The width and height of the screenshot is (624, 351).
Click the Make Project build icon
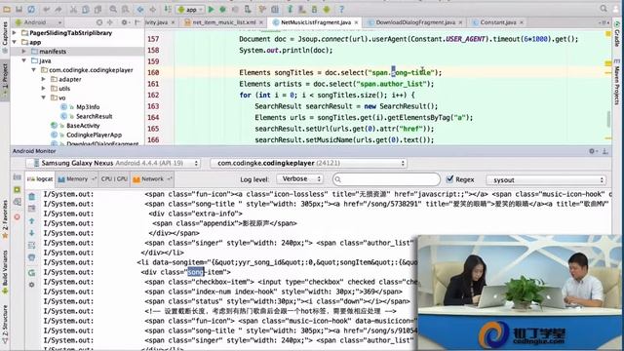coord(168,9)
